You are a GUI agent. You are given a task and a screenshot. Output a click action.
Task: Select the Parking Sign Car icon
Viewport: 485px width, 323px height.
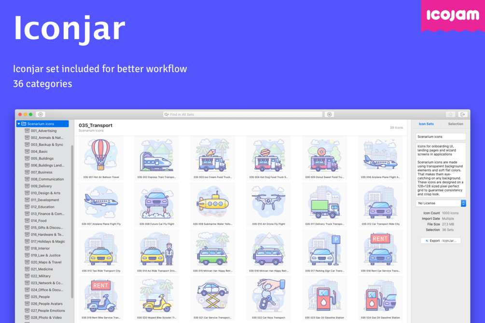click(x=324, y=252)
